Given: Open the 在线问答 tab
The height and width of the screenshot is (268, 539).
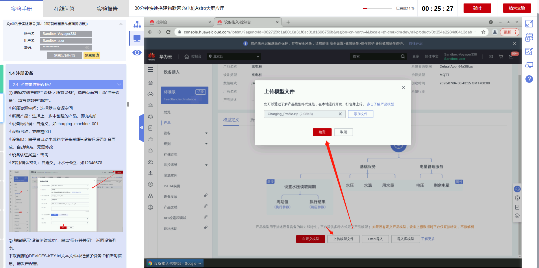Looking at the screenshot, I should click(64, 9).
